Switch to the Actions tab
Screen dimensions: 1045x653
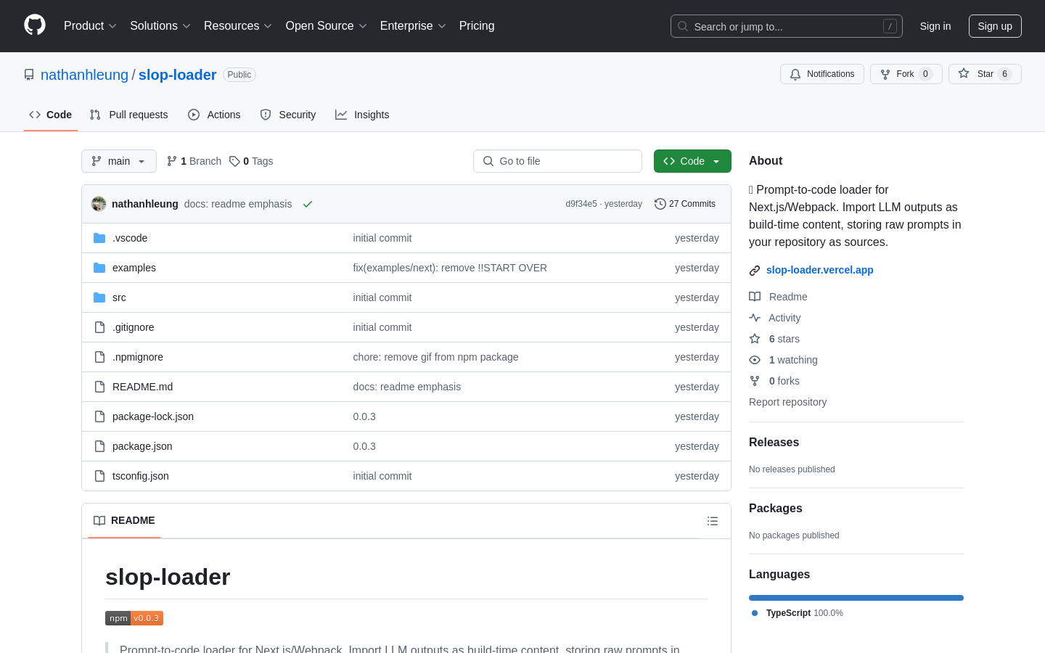pos(214,115)
